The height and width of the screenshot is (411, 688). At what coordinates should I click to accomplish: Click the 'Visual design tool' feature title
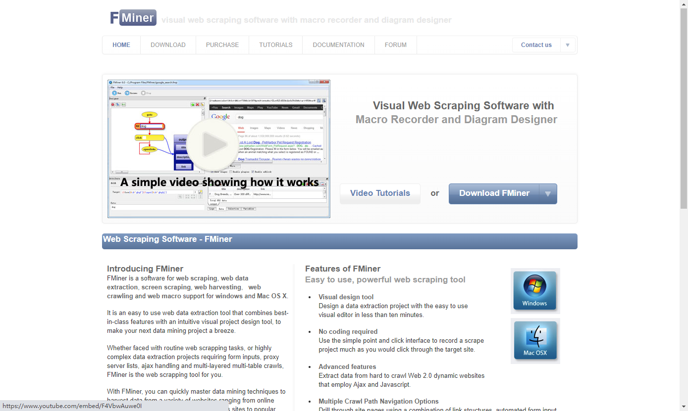click(346, 297)
